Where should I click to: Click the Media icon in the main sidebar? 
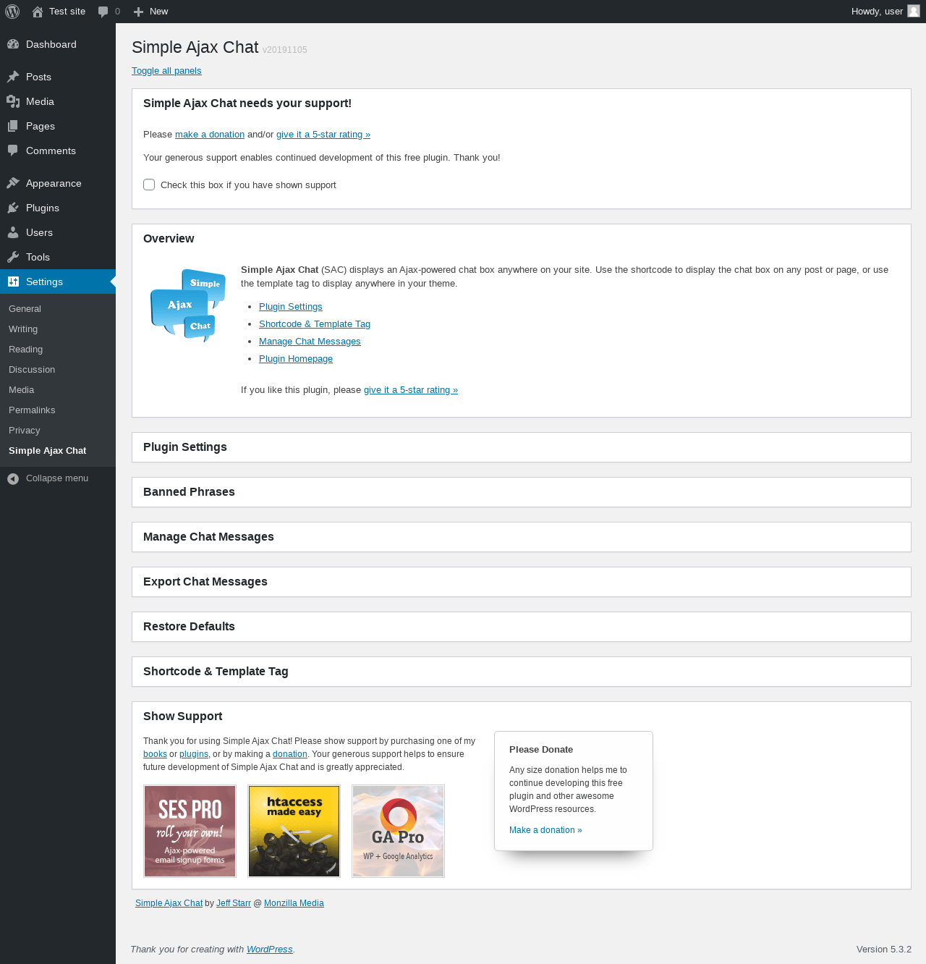13,101
